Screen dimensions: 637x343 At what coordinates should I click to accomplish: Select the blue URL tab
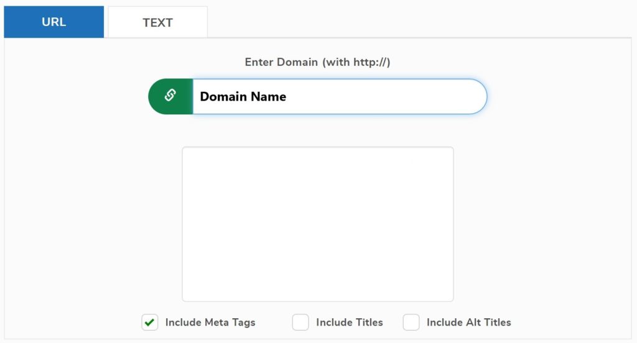point(53,22)
